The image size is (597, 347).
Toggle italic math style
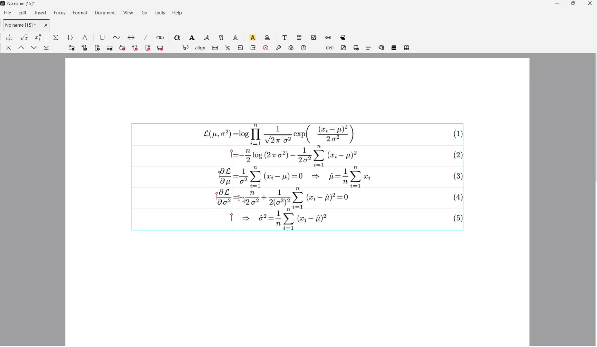click(206, 38)
